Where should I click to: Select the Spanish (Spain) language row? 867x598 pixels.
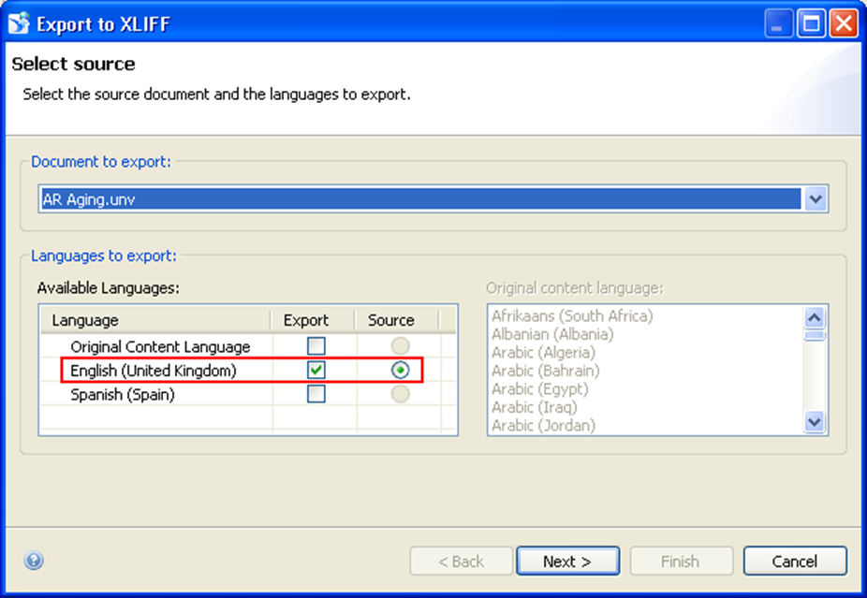(x=123, y=394)
